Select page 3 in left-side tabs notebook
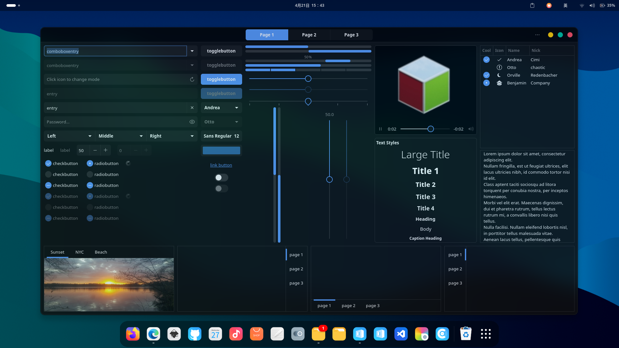 [x=455, y=283]
